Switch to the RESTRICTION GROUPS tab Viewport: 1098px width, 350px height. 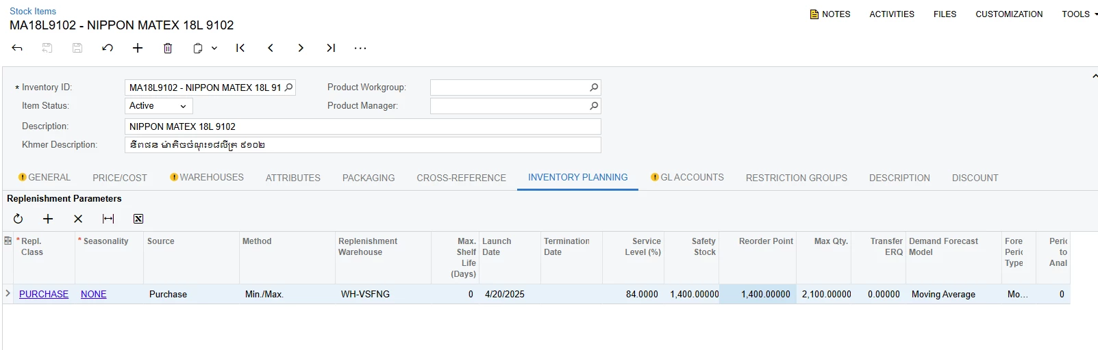(797, 178)
